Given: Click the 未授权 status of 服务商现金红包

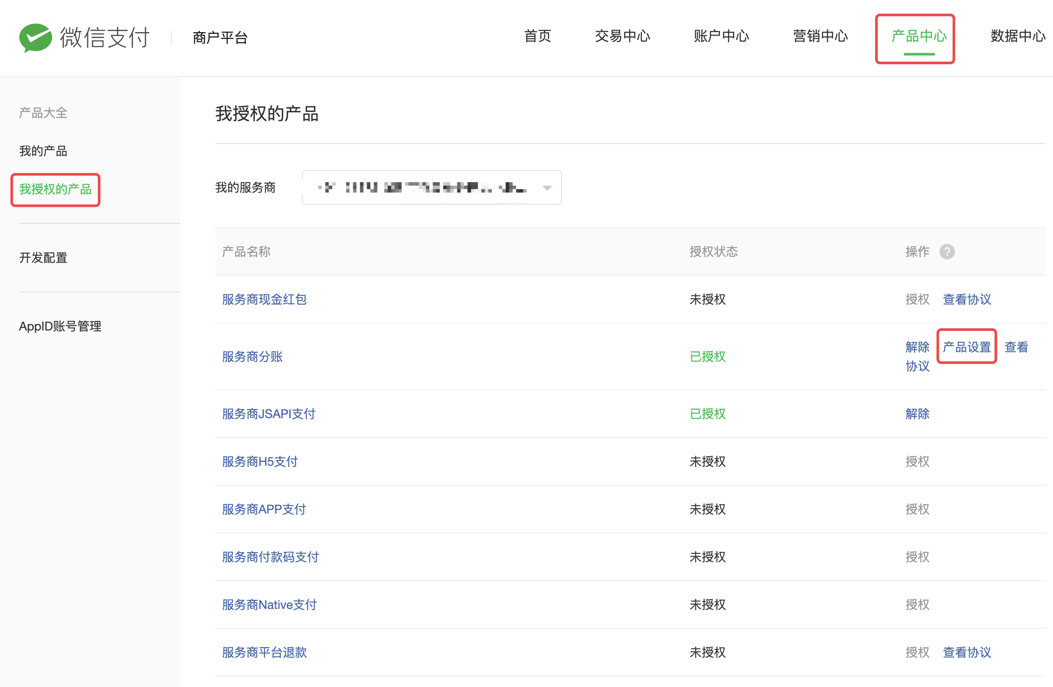Looking at the screenshot, I should [x=707, y=300].
